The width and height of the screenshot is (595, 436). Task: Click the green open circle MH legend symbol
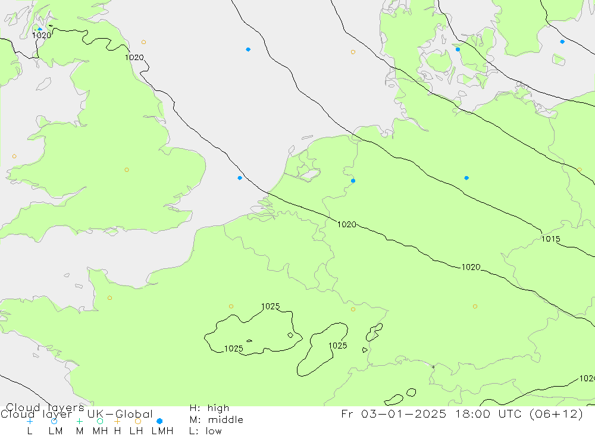point(100,421)
